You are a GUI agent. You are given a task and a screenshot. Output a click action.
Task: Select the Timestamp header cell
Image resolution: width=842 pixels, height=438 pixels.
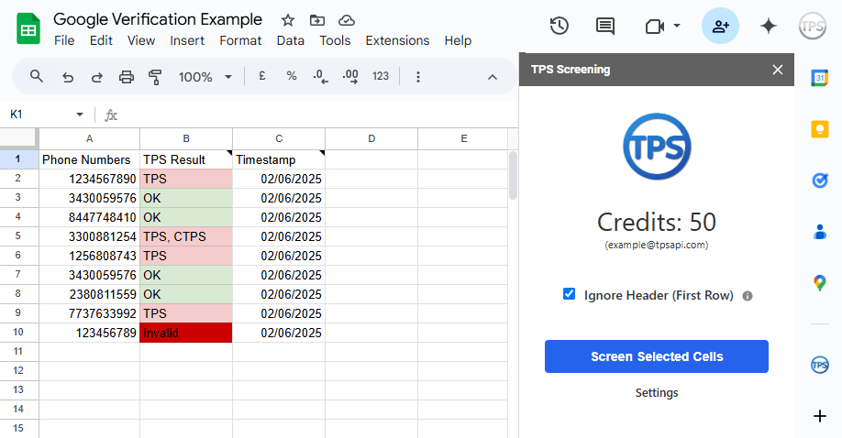pos(279,159)
